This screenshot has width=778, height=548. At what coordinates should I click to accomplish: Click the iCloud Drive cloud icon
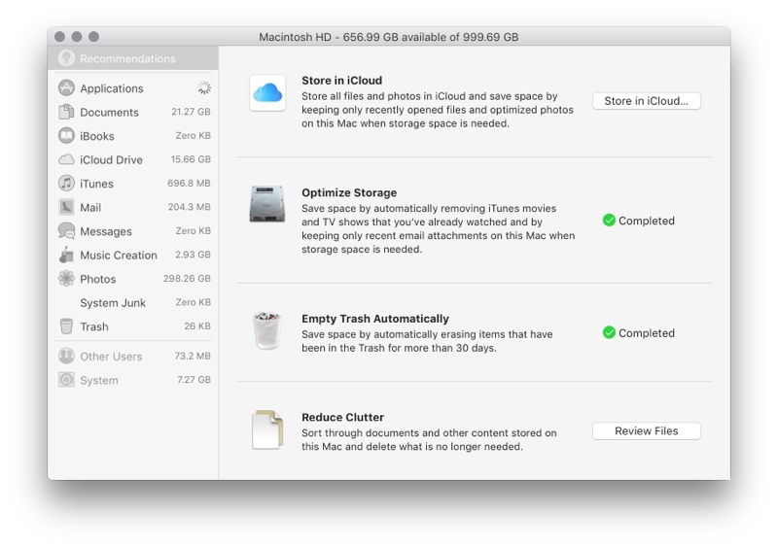pyautogui.click(x=66, y=159)
